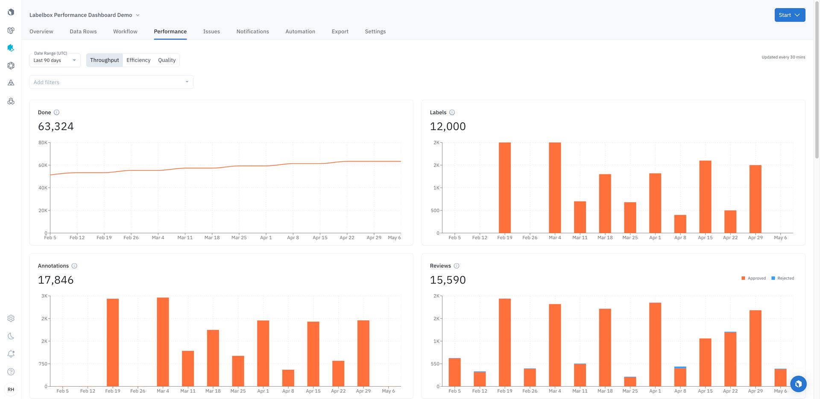Open the Date Range dropdown
820x399 pixels.
pos(55,60)
